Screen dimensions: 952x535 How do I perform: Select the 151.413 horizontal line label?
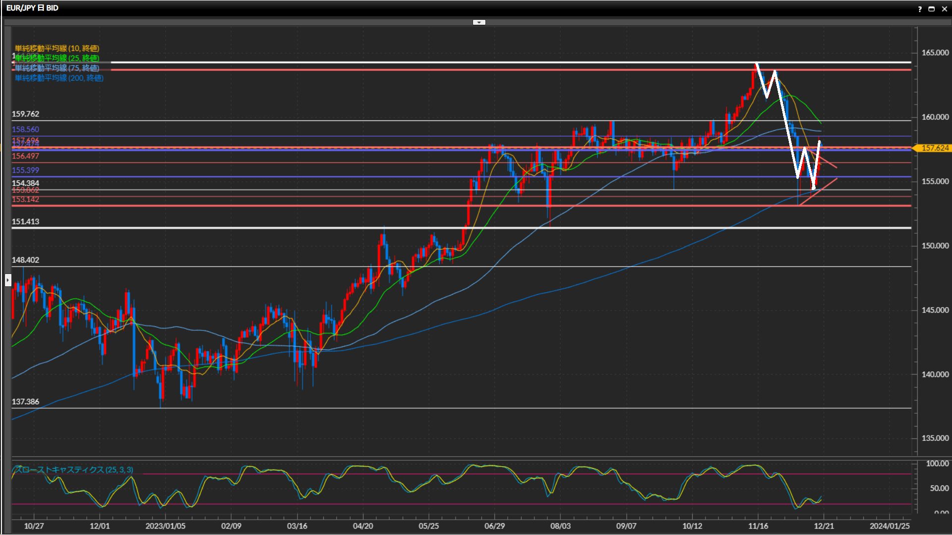pyautogui.click(x=25, y=221)
